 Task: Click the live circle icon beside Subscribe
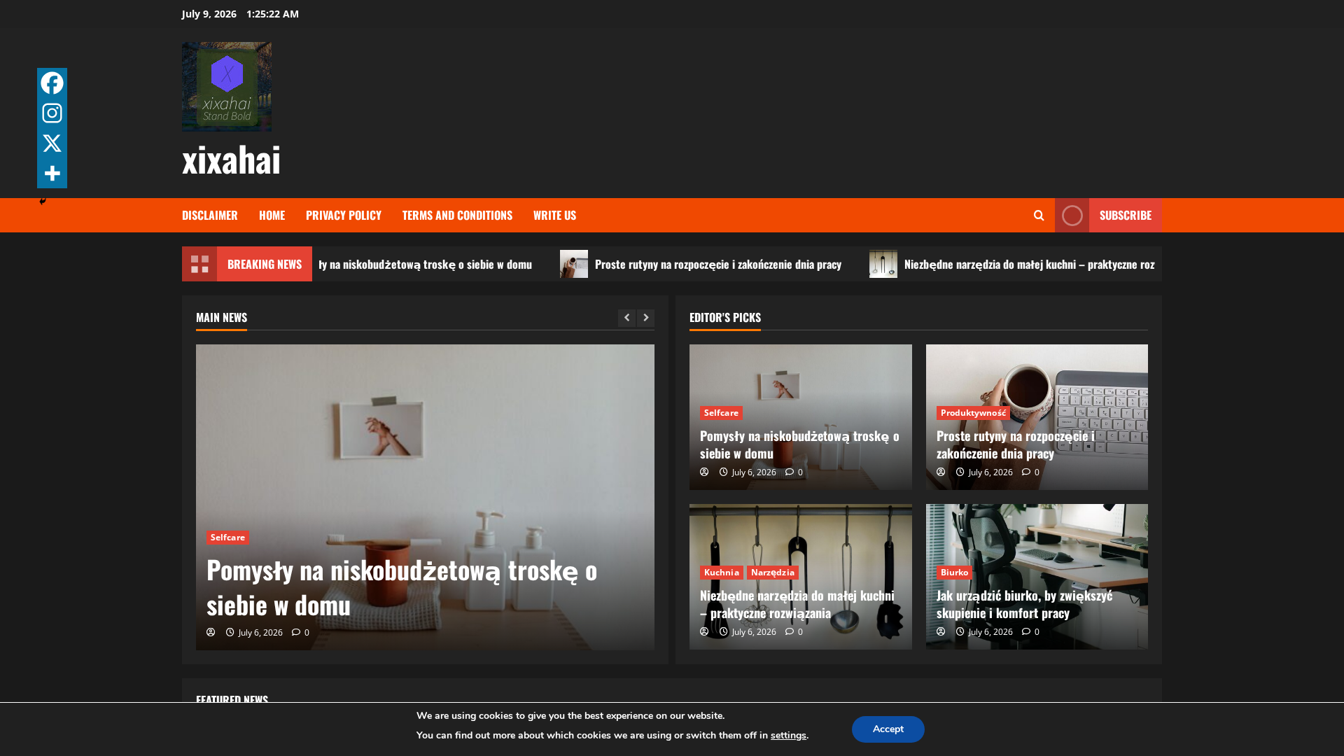[1072, 216]
